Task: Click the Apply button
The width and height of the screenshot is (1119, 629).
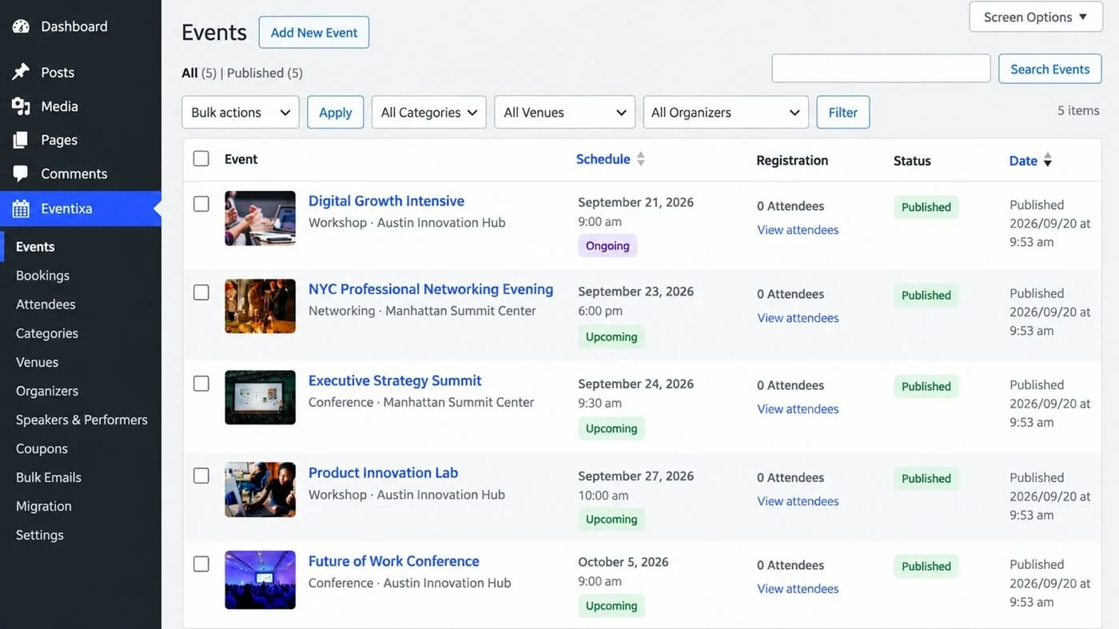Action: tap(336, 113)
